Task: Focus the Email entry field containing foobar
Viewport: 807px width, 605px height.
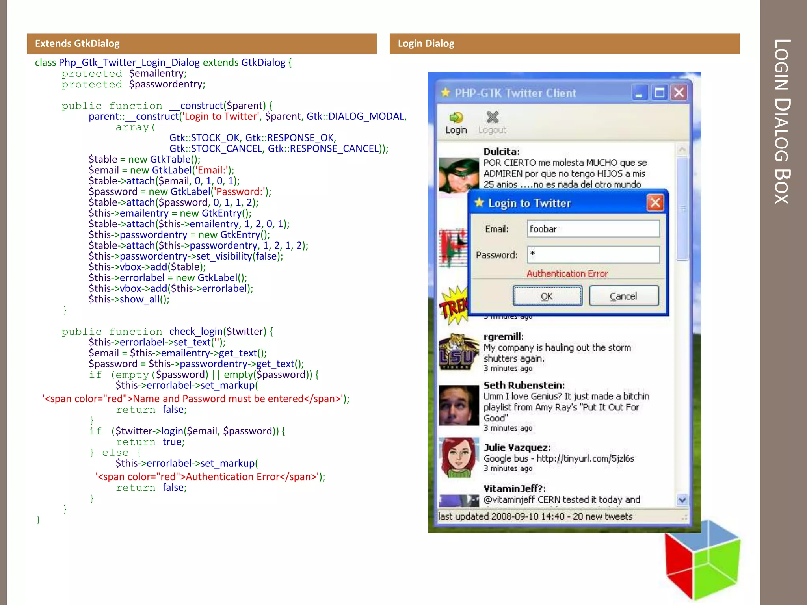Action: point(593,228)
